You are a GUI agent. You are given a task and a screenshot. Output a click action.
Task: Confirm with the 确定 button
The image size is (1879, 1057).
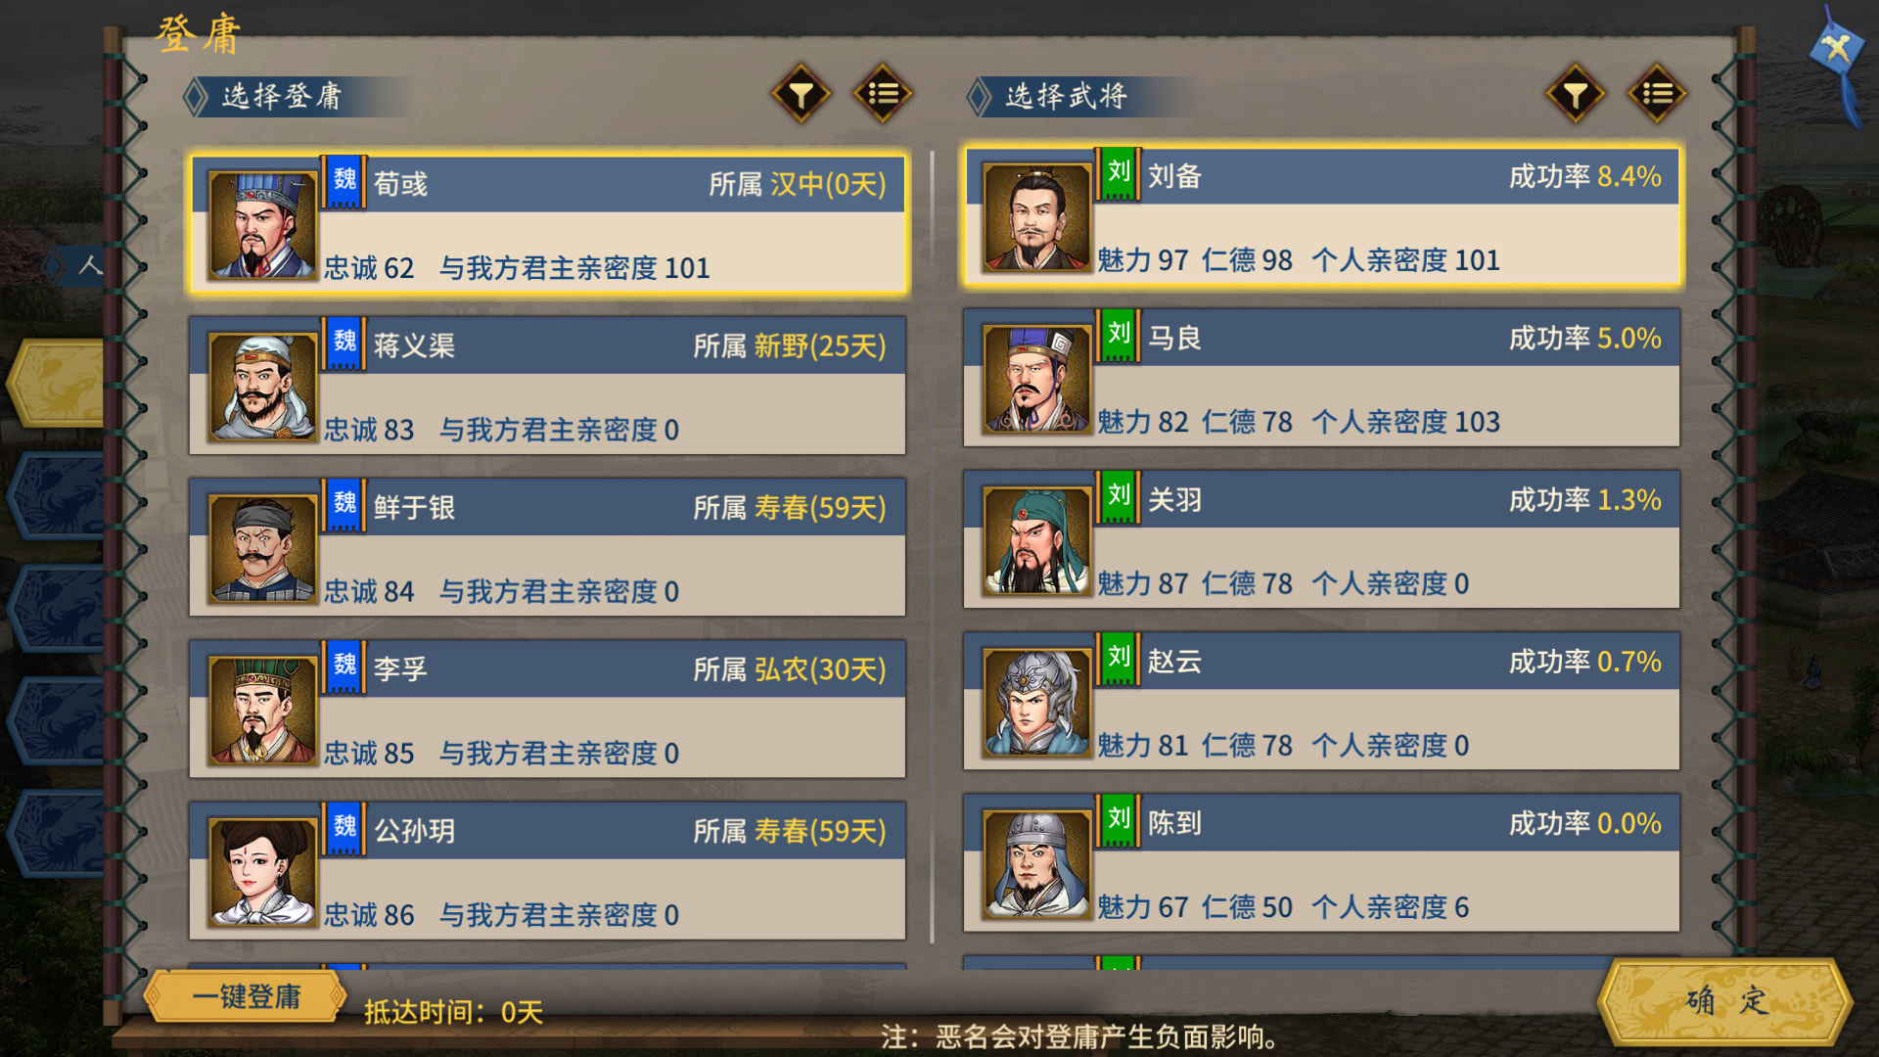1725,1000
